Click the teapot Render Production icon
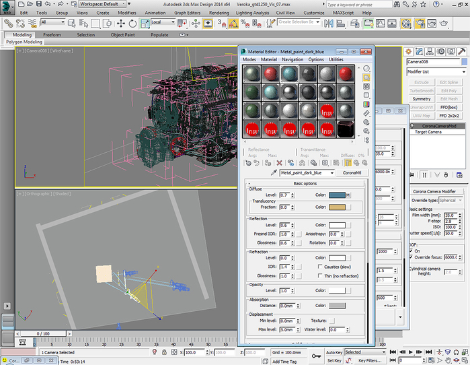 tap(444, 24)
